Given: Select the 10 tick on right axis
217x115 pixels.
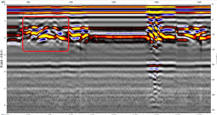Looking at the screenshot, I should click(x=213, y=35).
